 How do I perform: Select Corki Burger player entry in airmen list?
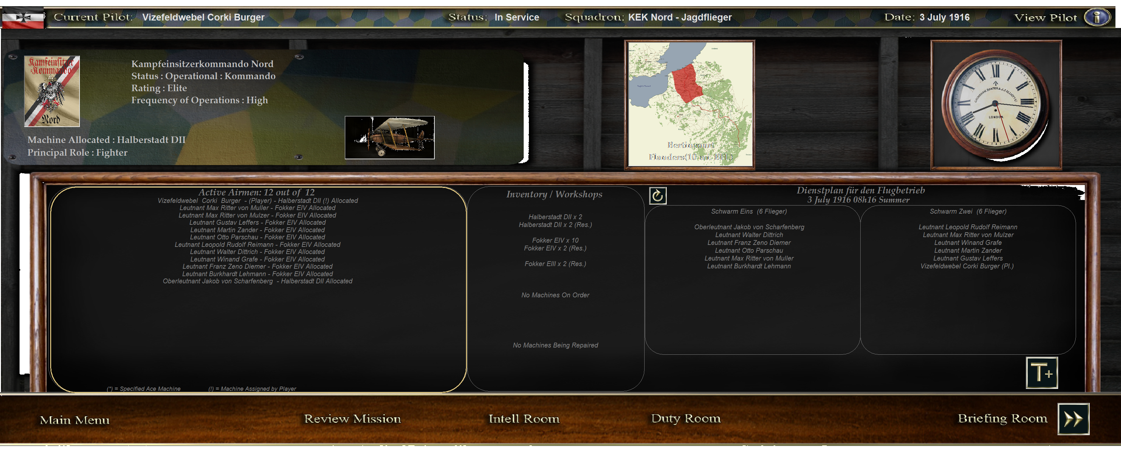[x=258, y=201]
